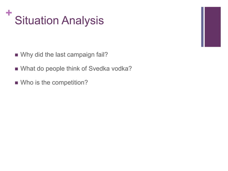Click the purple plus sign at top-left

9,13
